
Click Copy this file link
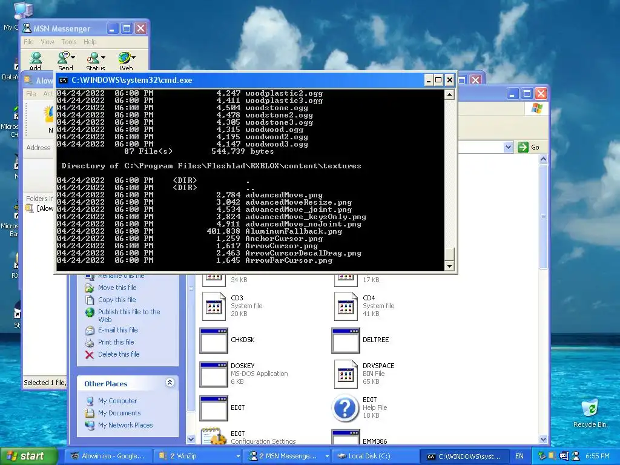tap(117, 300)
